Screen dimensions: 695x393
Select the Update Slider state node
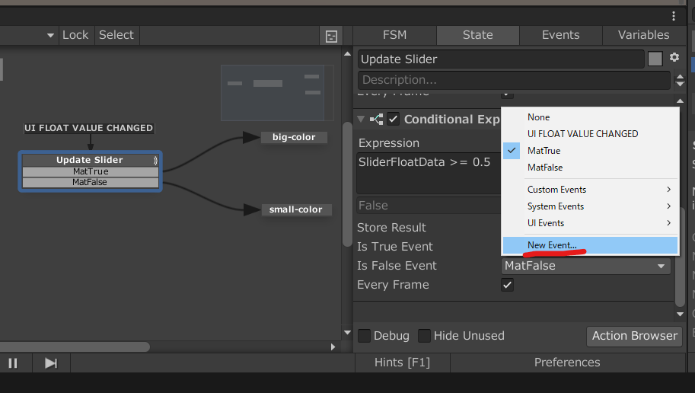click(x=89, y=160)
